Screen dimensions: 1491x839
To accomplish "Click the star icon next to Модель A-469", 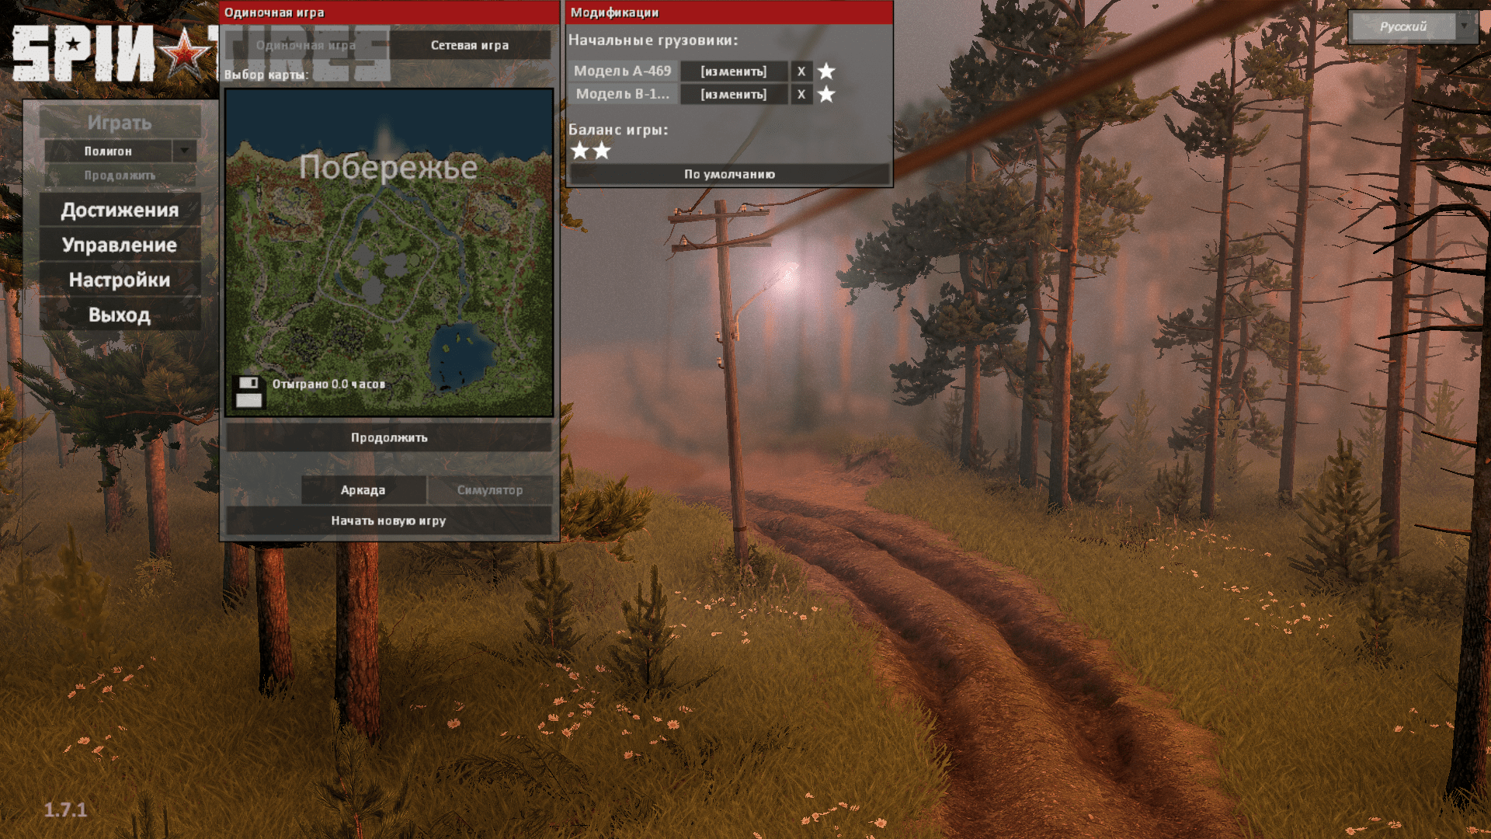I will pyautogui.click(x=826, y=71).
